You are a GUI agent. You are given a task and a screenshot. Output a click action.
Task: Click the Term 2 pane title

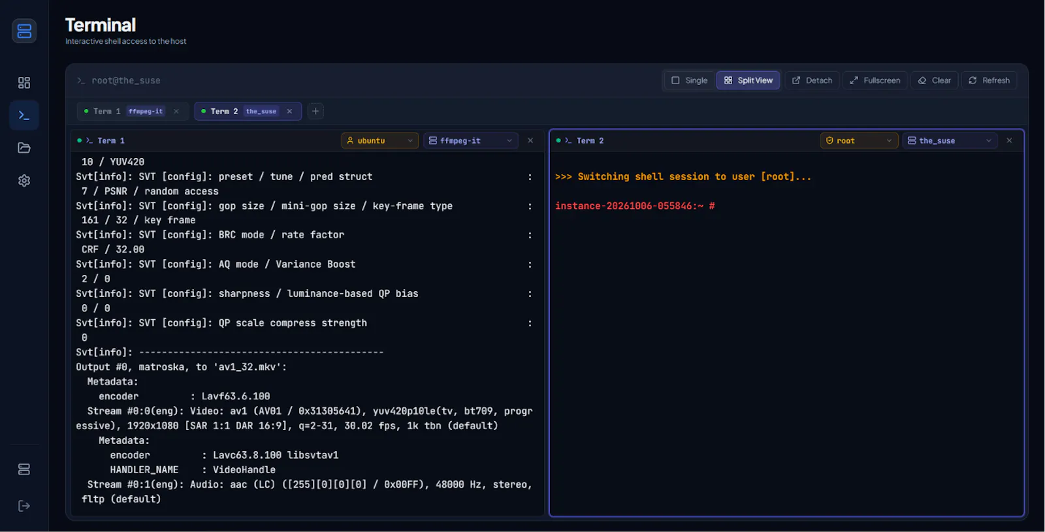(590, 141)
